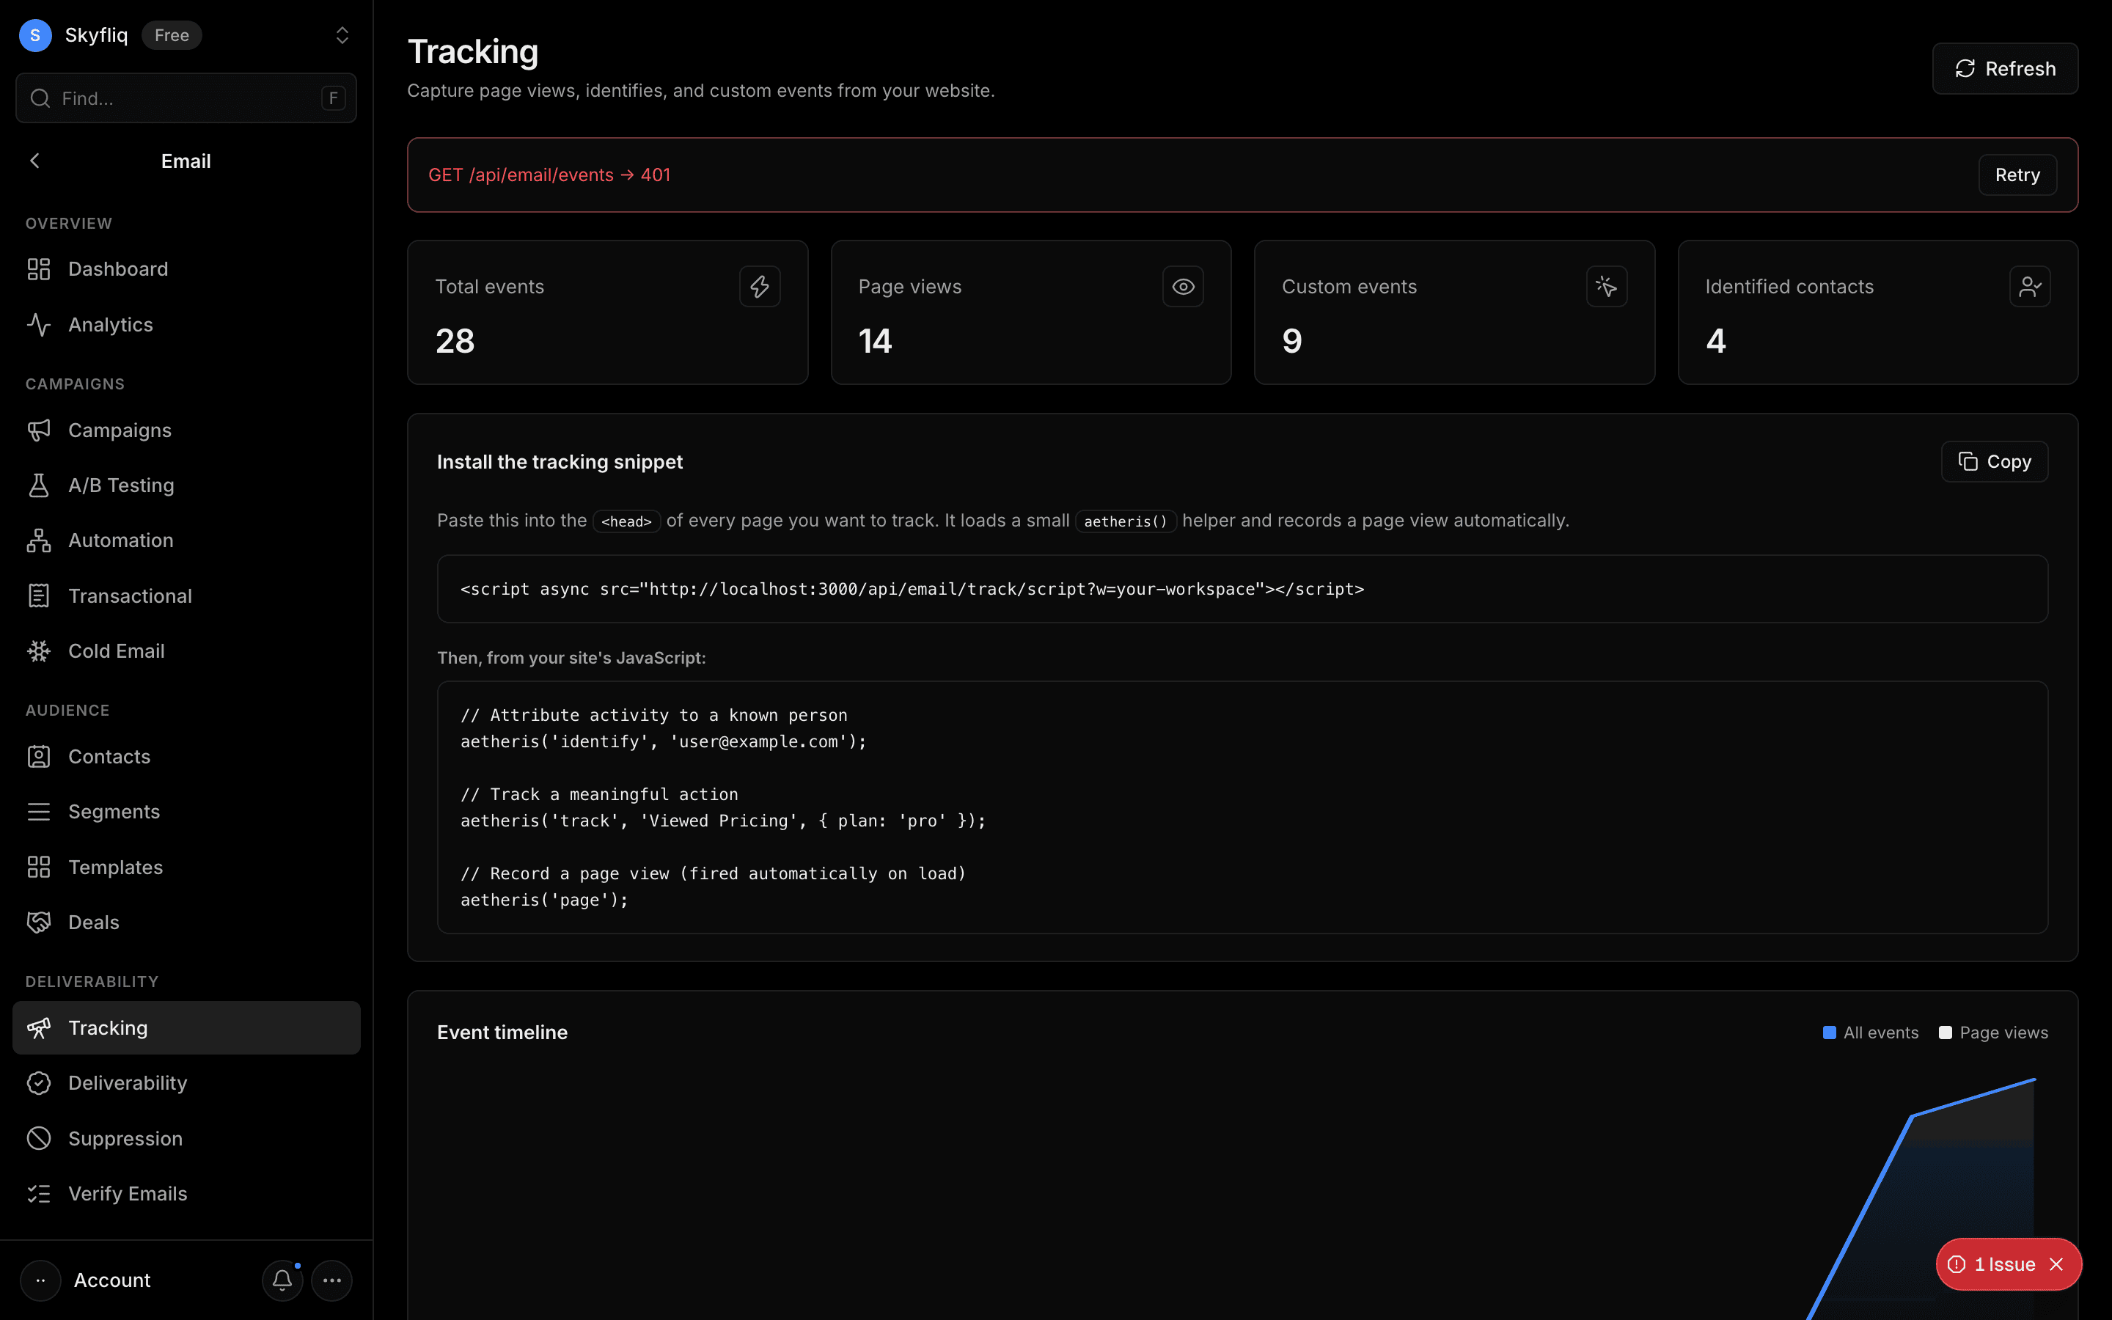Expand the workspace switcher chevrons
The image size is (2112, 1320).
click(342, 35)
